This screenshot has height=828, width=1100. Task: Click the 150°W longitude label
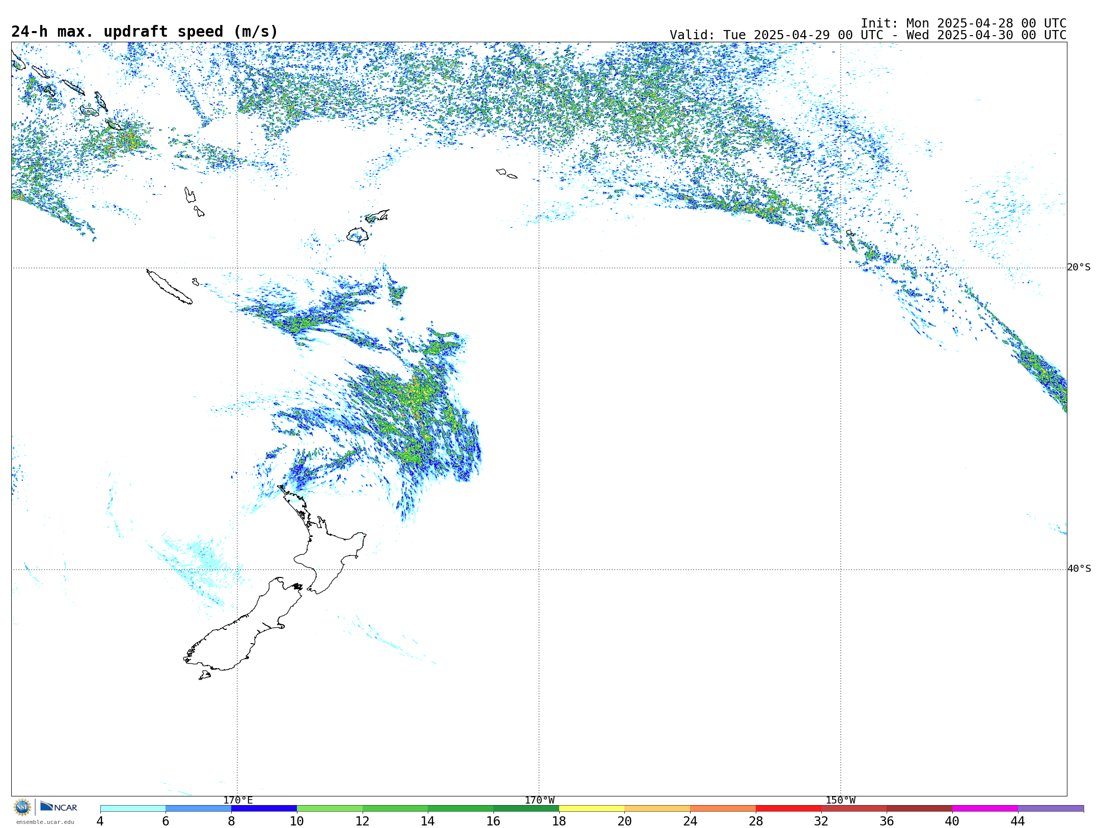840,801
